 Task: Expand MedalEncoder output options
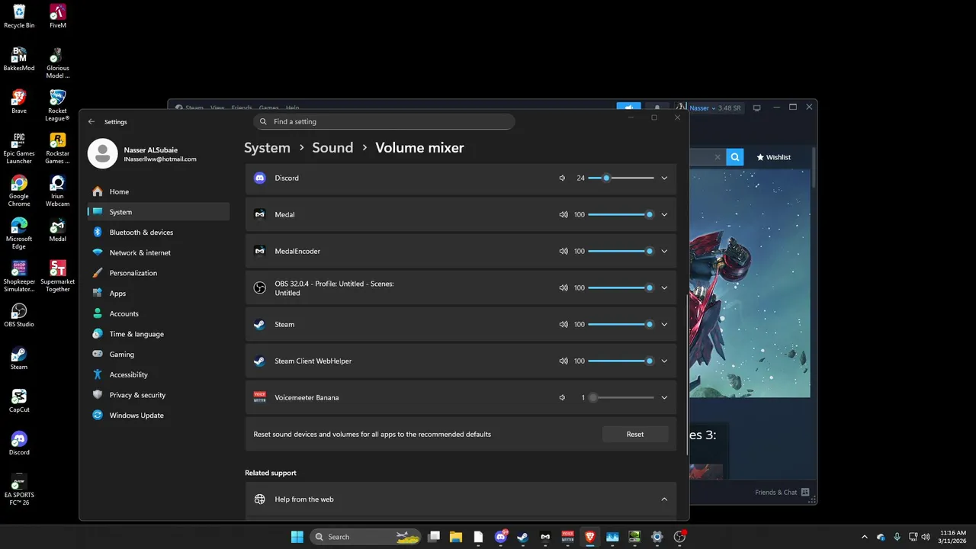pyautogui.click(x=664, y=251)
